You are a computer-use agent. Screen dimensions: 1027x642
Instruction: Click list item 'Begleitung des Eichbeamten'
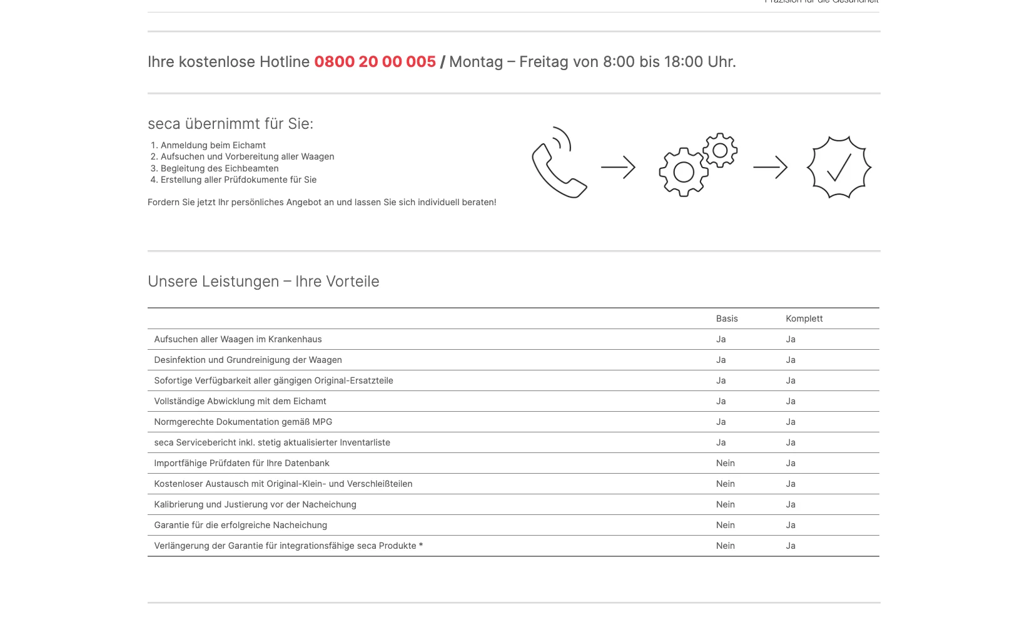click(x=220, y=168)
